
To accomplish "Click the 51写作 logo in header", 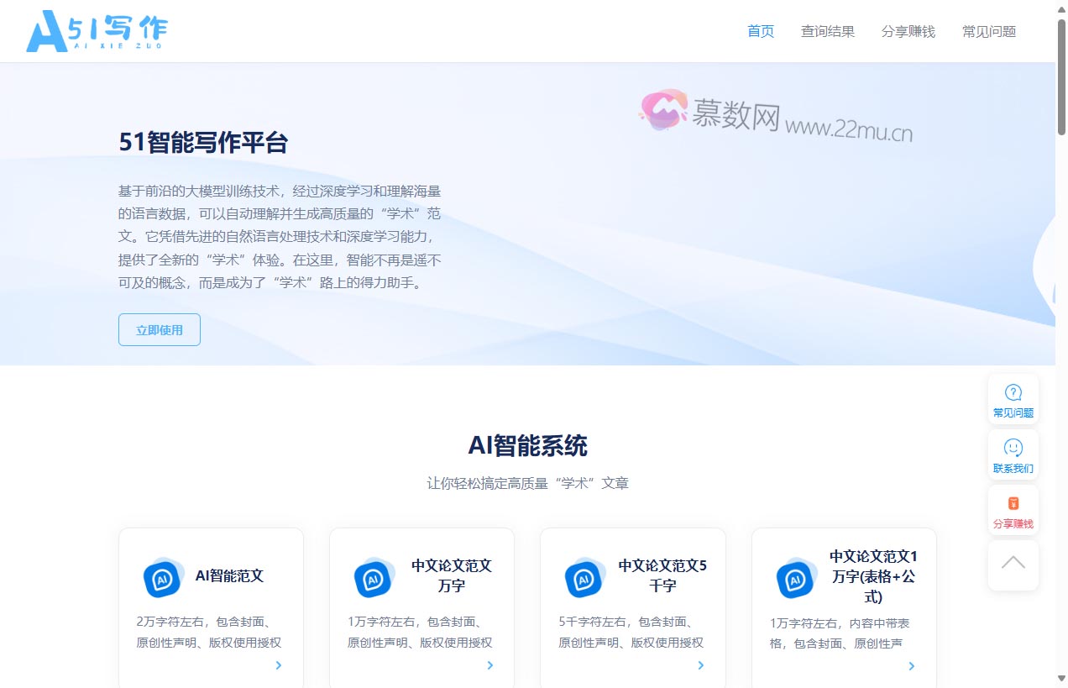I will (97, 31).
